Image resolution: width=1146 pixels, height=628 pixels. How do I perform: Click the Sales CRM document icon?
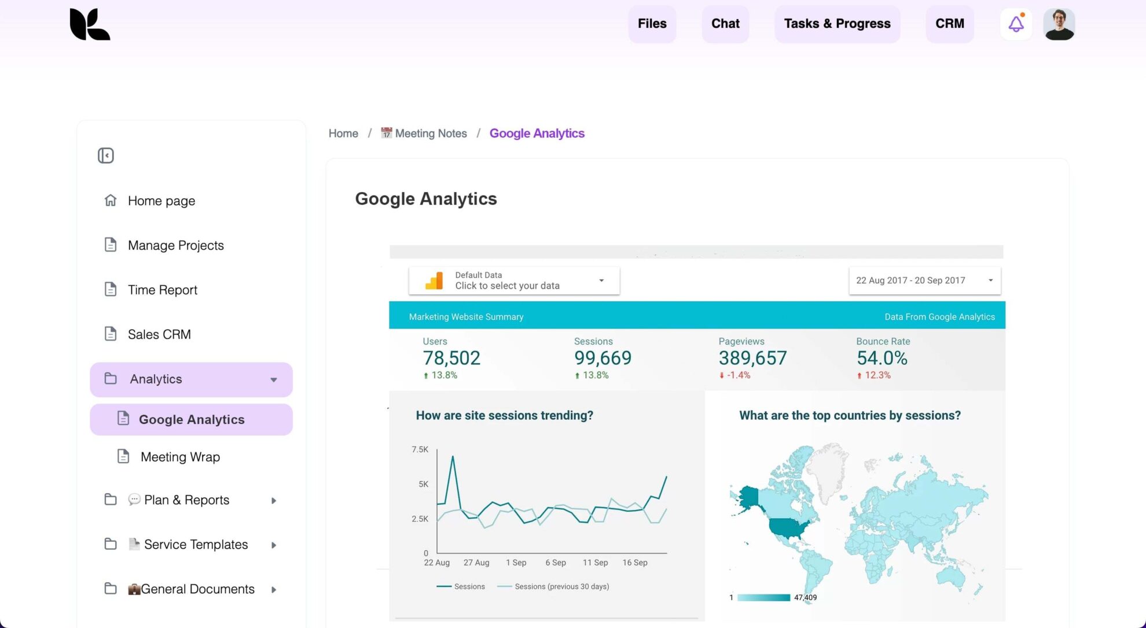point(111,334)
